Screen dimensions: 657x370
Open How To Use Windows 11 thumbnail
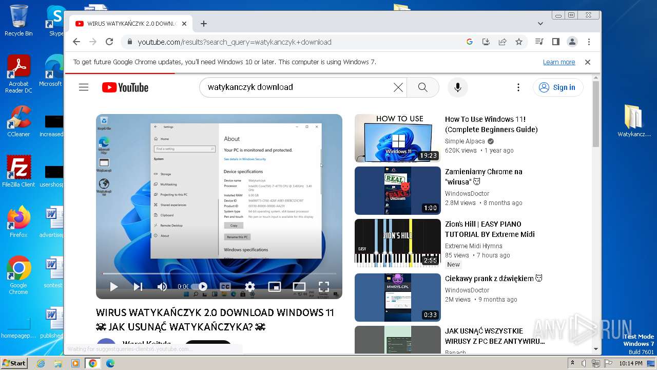[x=398, y=138]
